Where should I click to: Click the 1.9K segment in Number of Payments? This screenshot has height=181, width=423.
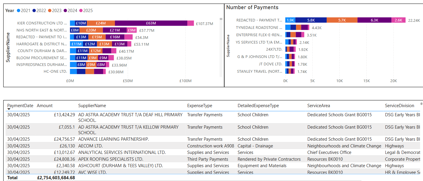coord(290,20)
